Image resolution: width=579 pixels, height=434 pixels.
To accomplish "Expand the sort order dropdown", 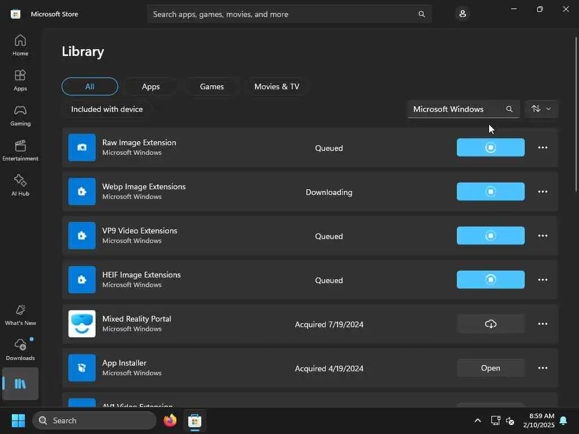I will click(x=541, y=109).
